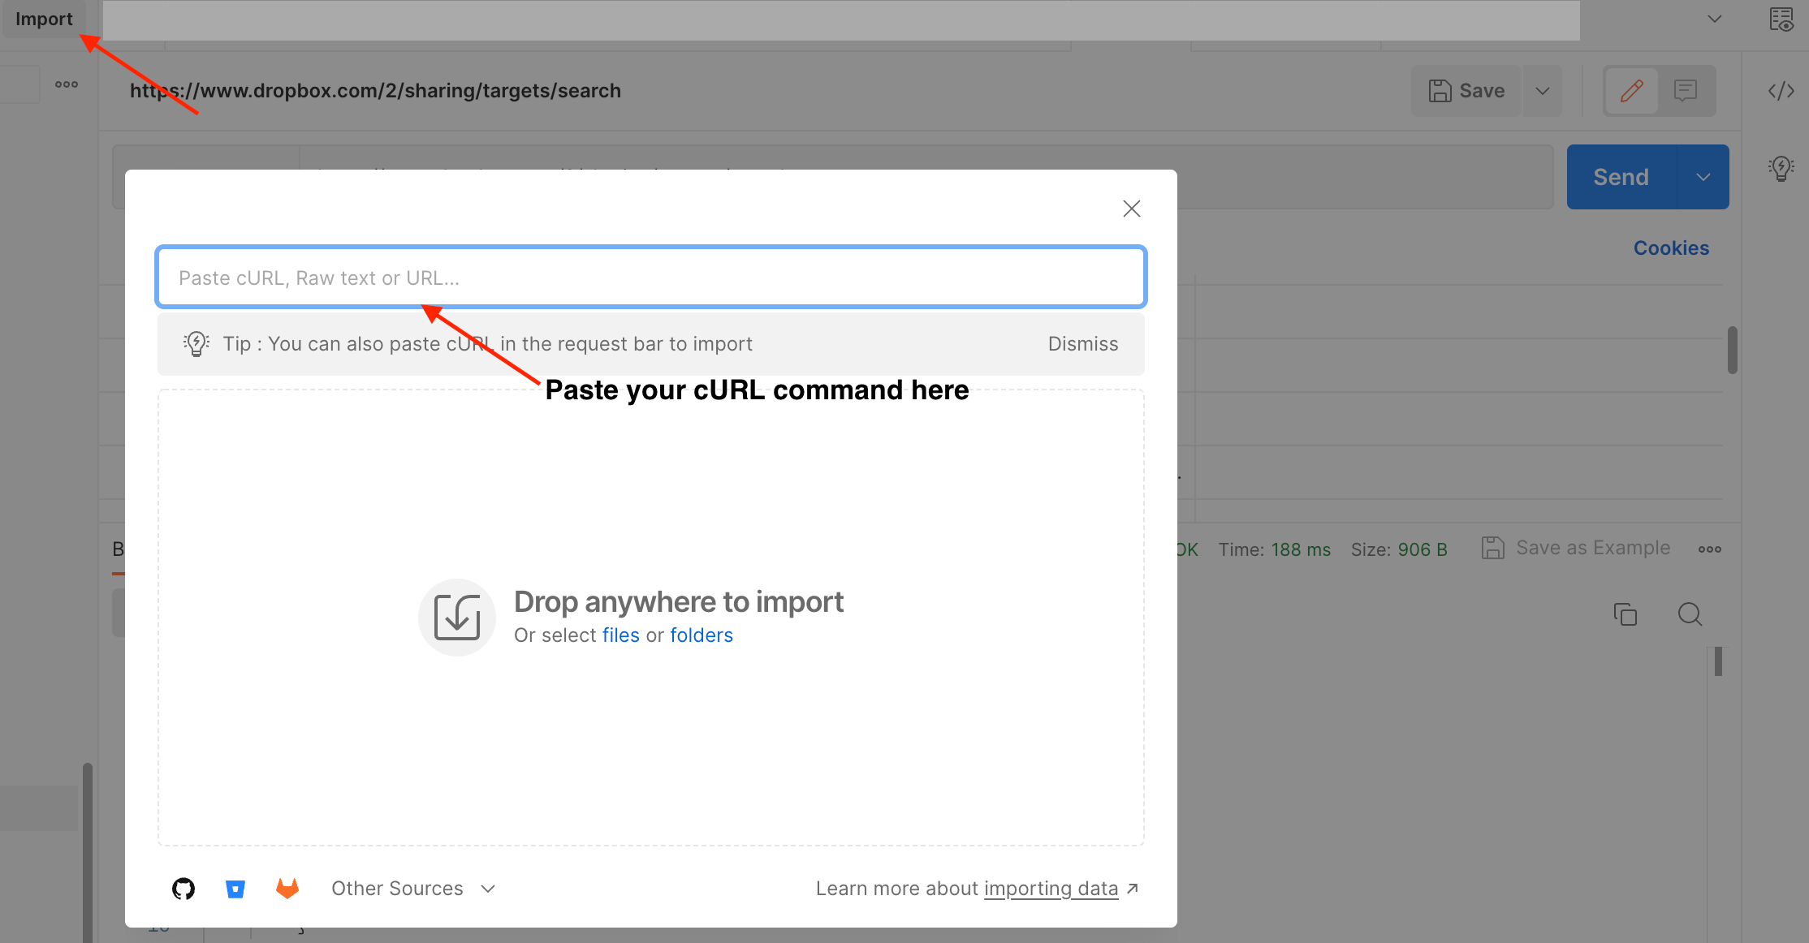1809x943 pixels.
Task: Search within the response body
Action: tap(1690, 614)
